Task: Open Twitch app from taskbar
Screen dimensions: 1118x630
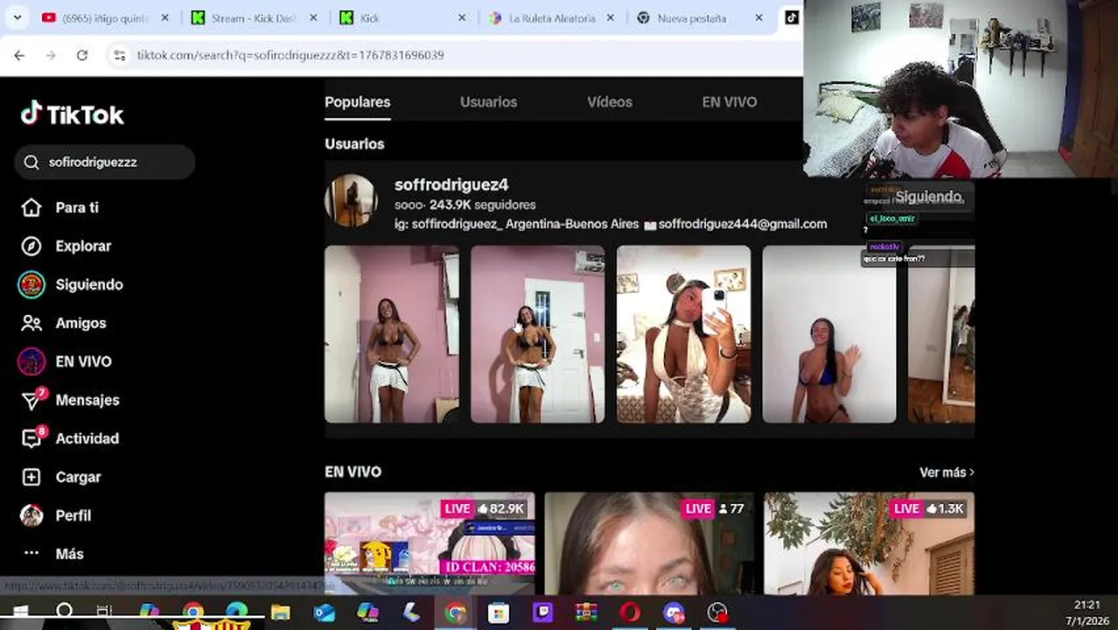Action: [542, 612]
